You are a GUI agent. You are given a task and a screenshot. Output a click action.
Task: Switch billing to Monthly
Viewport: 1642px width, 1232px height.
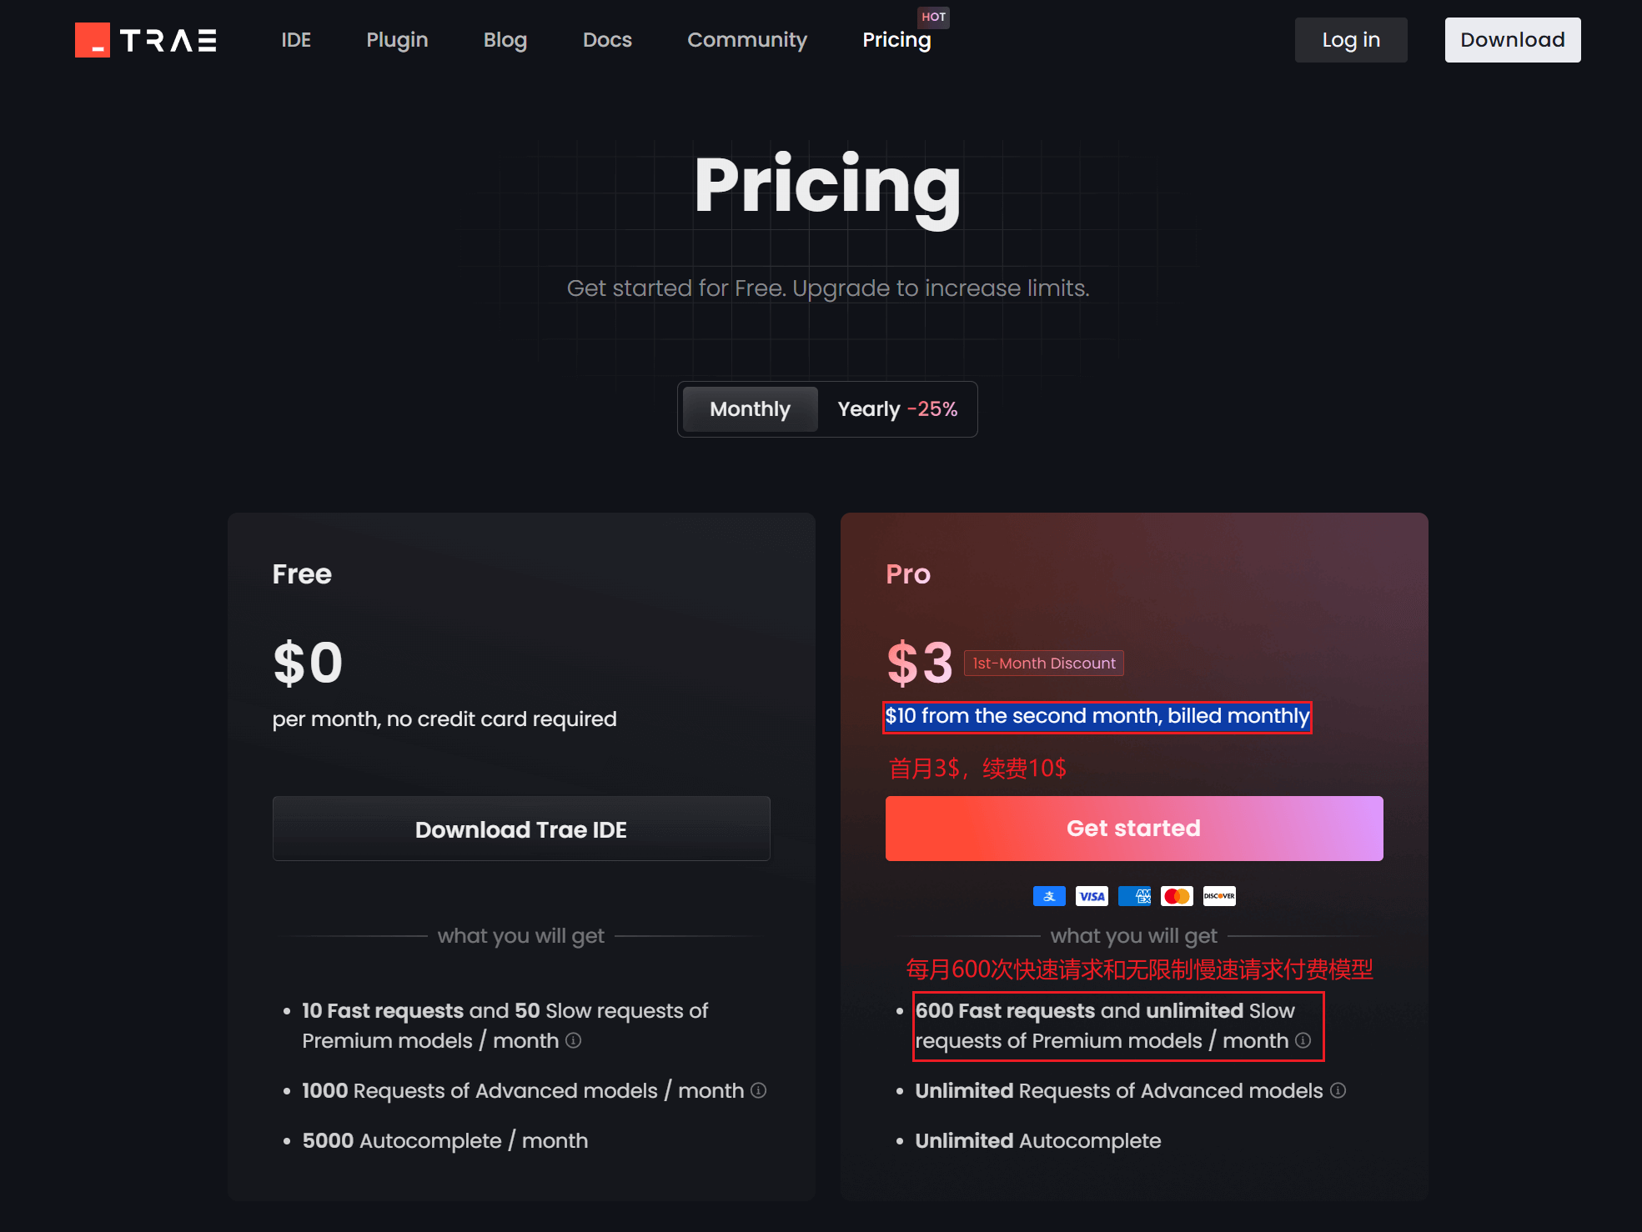[750, 409]
